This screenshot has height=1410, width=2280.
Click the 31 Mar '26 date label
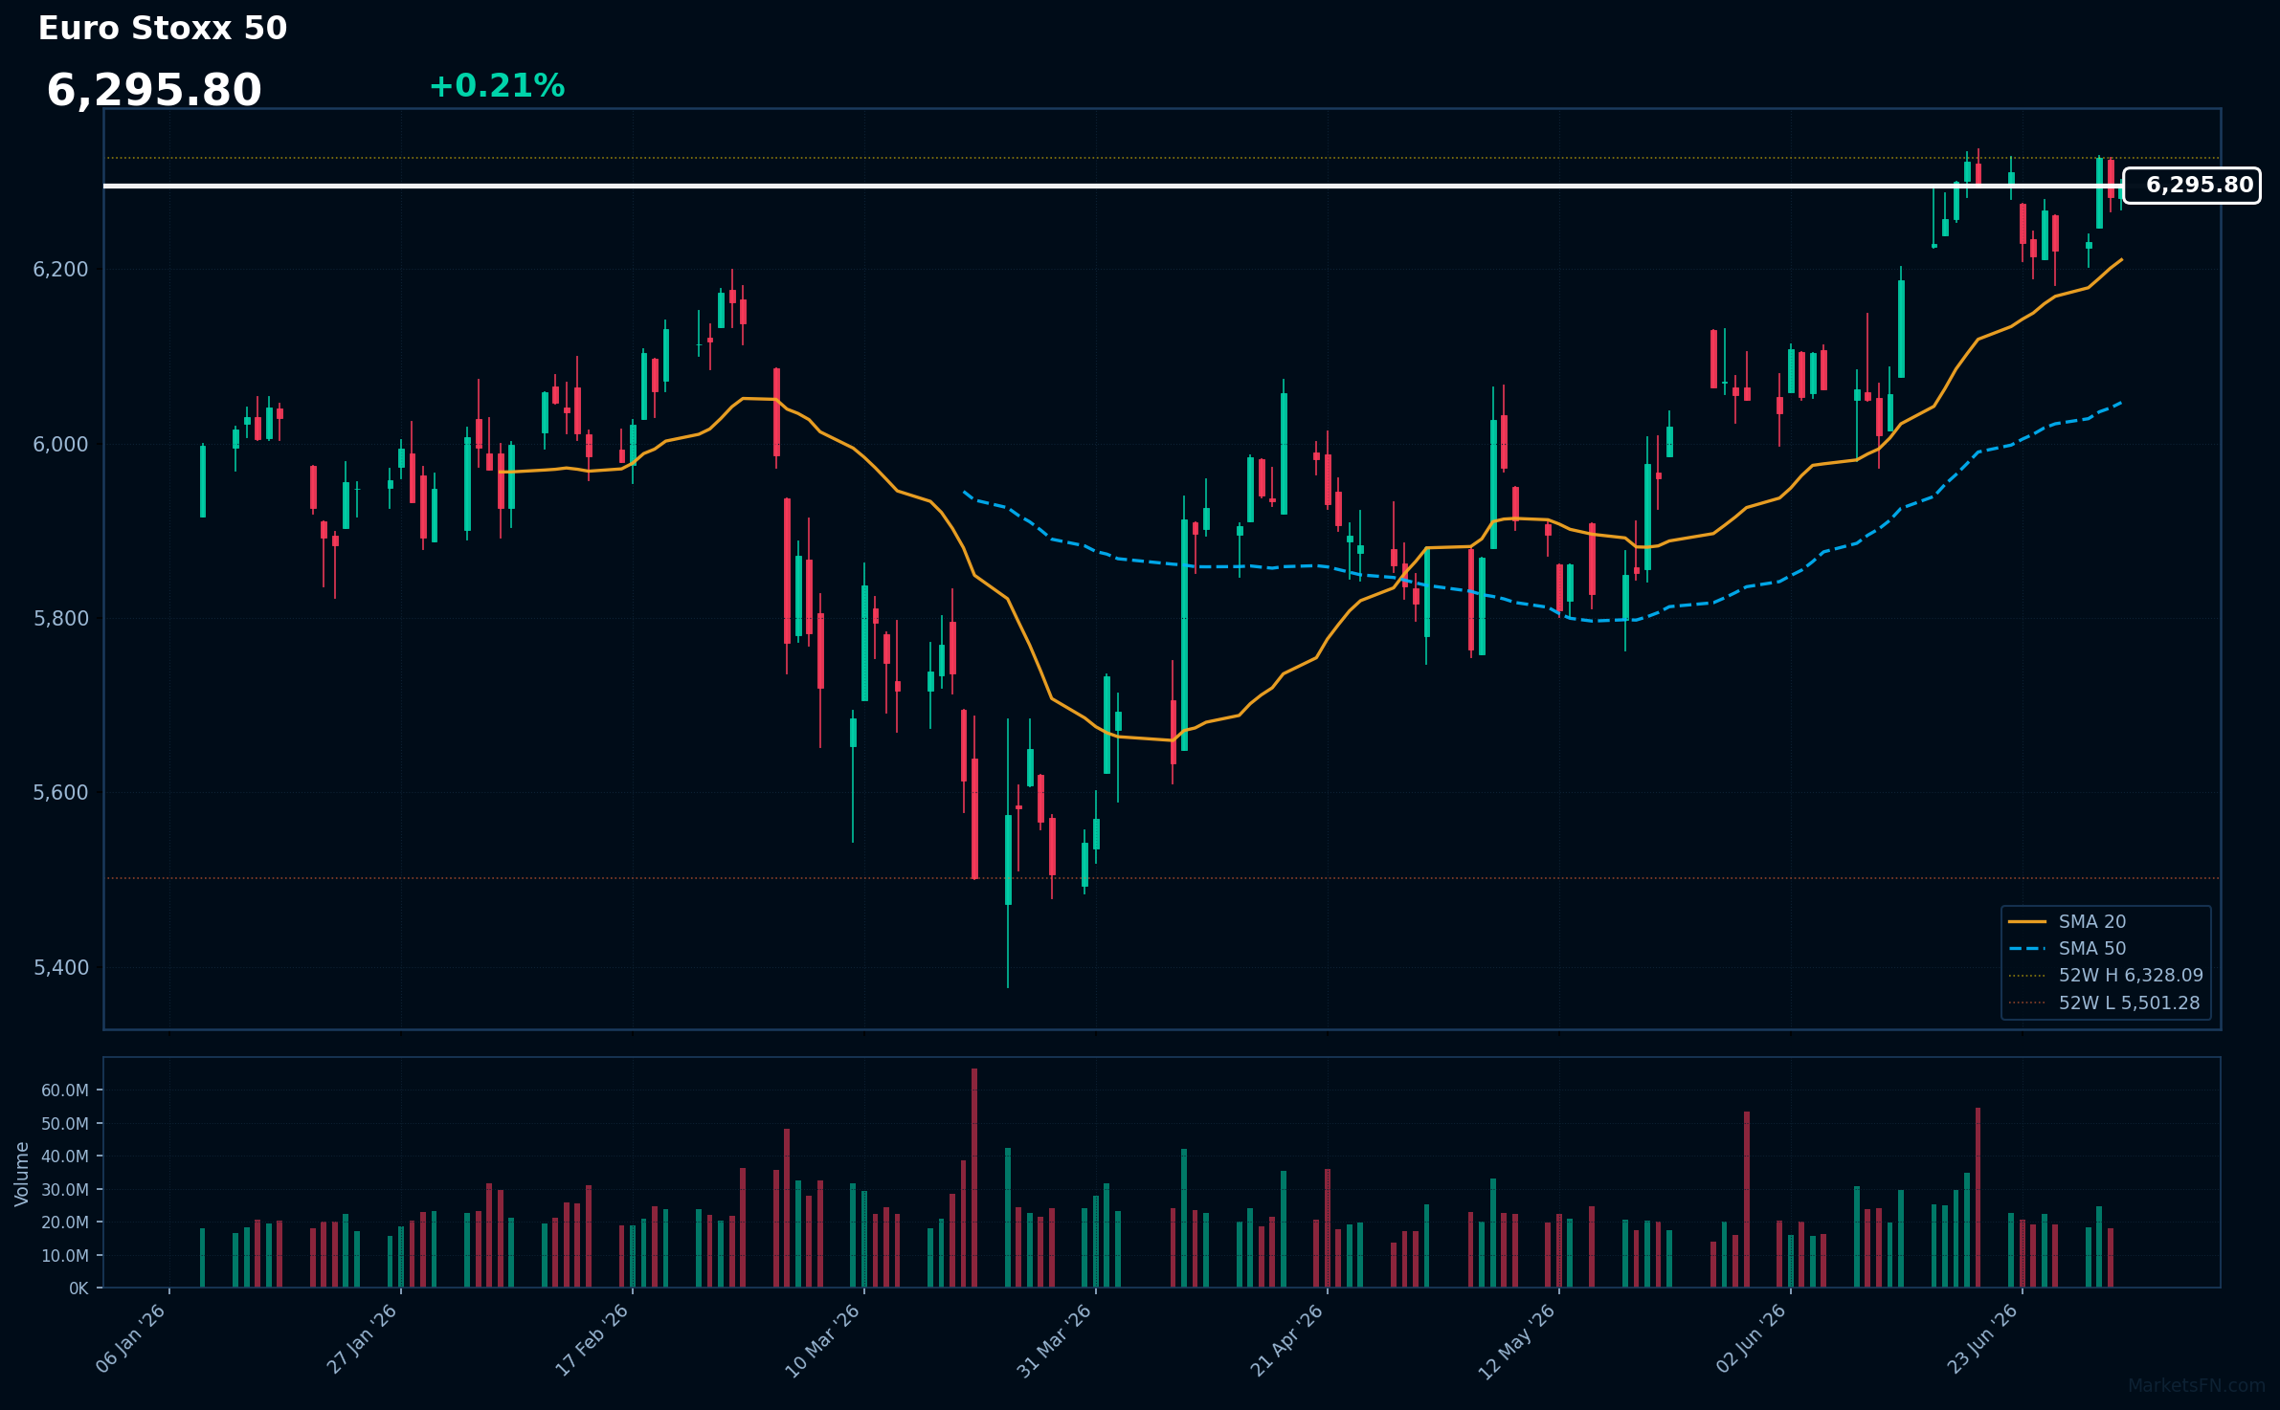[x=1056, y=1340]
